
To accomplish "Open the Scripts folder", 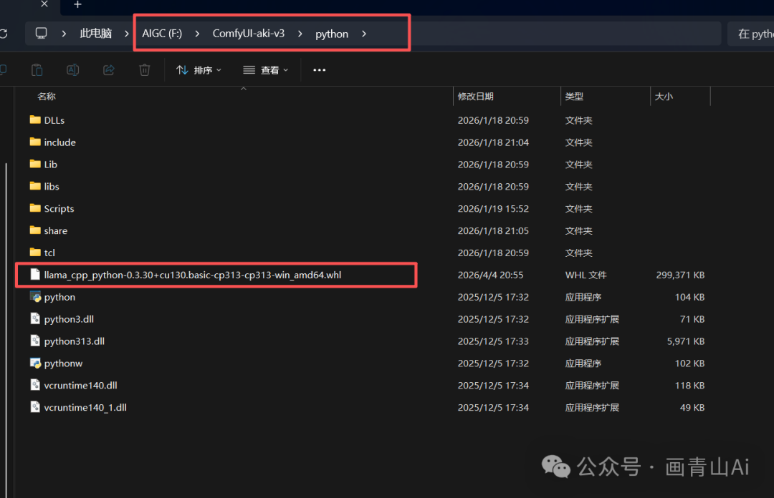I will [59, 208].
